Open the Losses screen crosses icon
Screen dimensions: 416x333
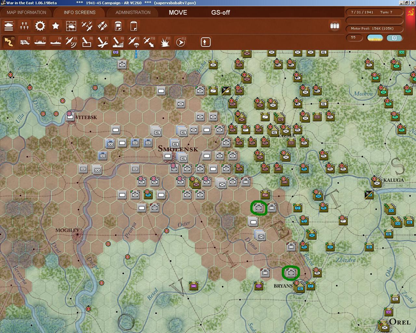pyautogui.click(x=24, y=26)
